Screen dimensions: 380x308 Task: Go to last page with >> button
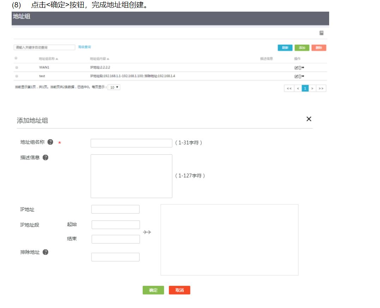click(x=321, y=88)
